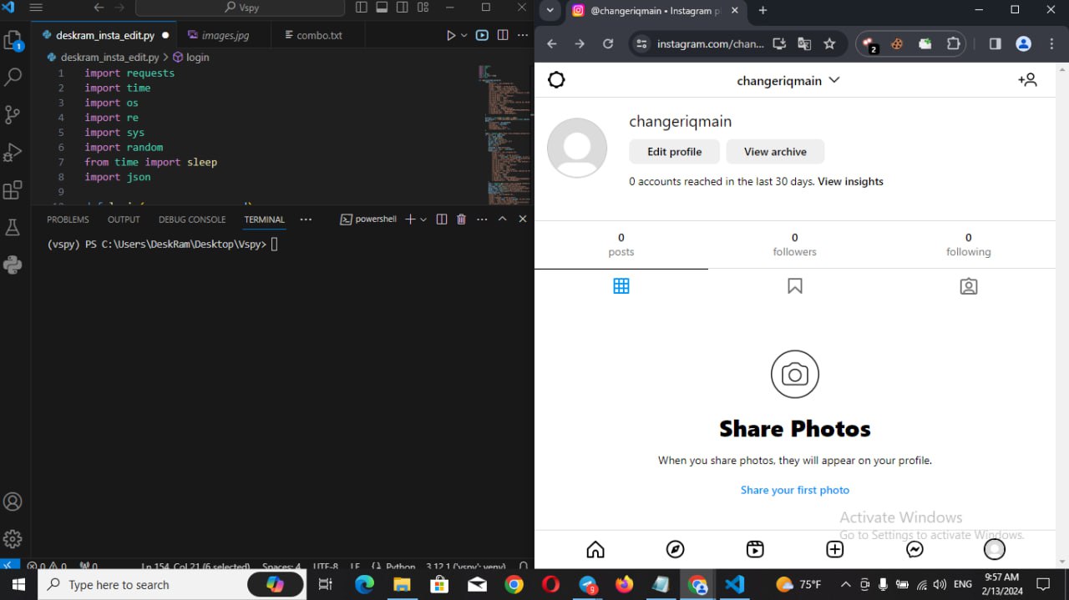The image size is (1069, 600).
Task: Click Windows taskbar search box
Action: click(171, 585)
